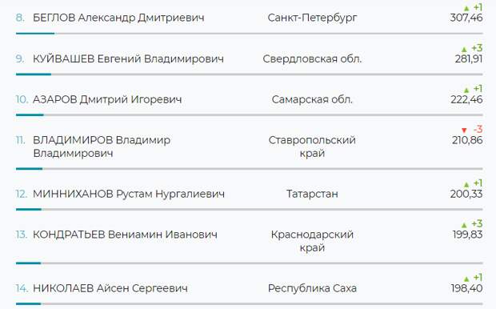The image size is (496, 309).
Task: Click the Ставропольский край region label
Action: click(x=312, y=146)
